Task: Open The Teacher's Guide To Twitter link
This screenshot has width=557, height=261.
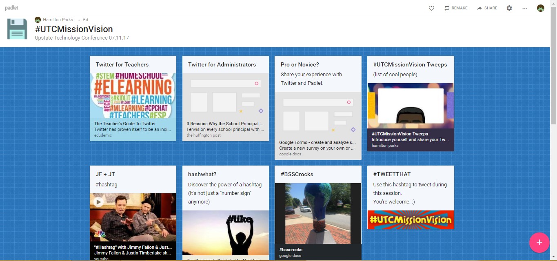Action: click(125, 124)
